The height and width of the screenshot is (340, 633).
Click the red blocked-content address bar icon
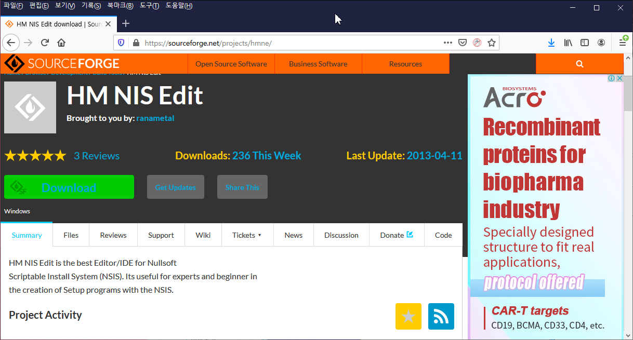click(x=477, y=43)
